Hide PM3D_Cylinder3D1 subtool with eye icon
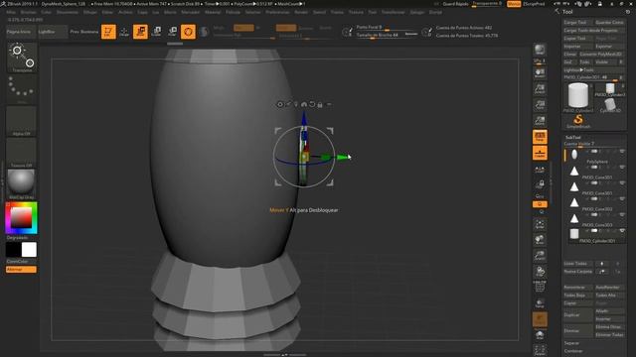Screen dimensions: 636x357 tap(622, 231)
